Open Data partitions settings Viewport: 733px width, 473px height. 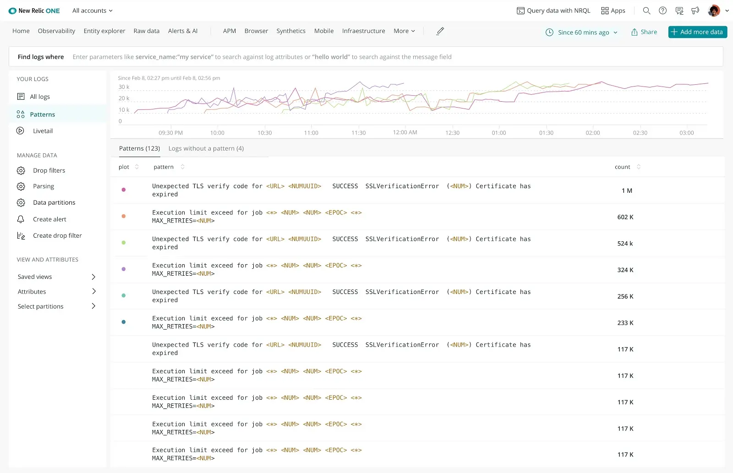[54, 202]
